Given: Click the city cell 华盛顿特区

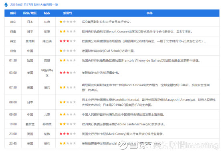Looking at the screenshot, I should click(47, 73).
